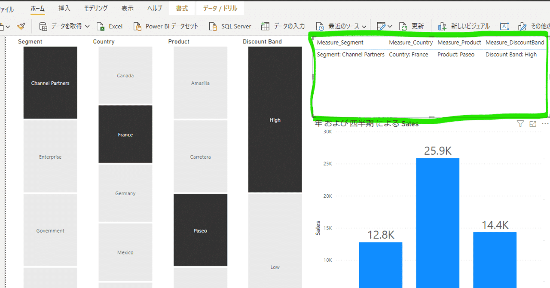Insert a text box via the A icon
Image resolution: width=550 pixels, height=288 pixels.
coord(504,26)
